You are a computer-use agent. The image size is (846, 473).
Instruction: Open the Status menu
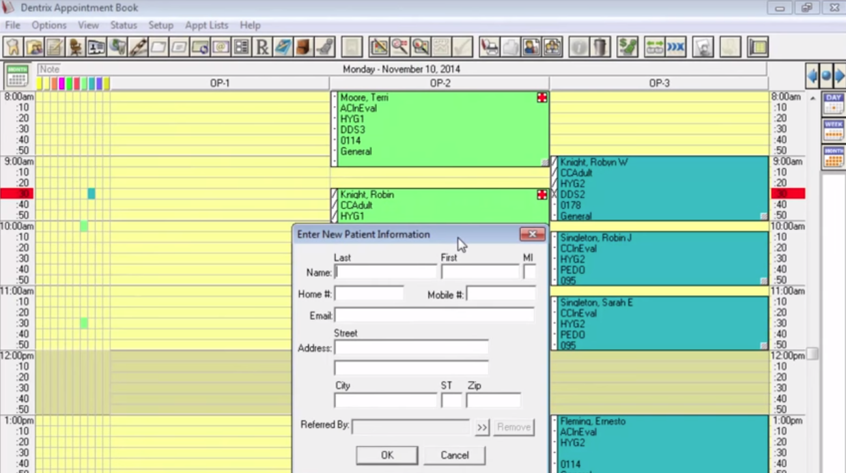click(x=124, y=25)
